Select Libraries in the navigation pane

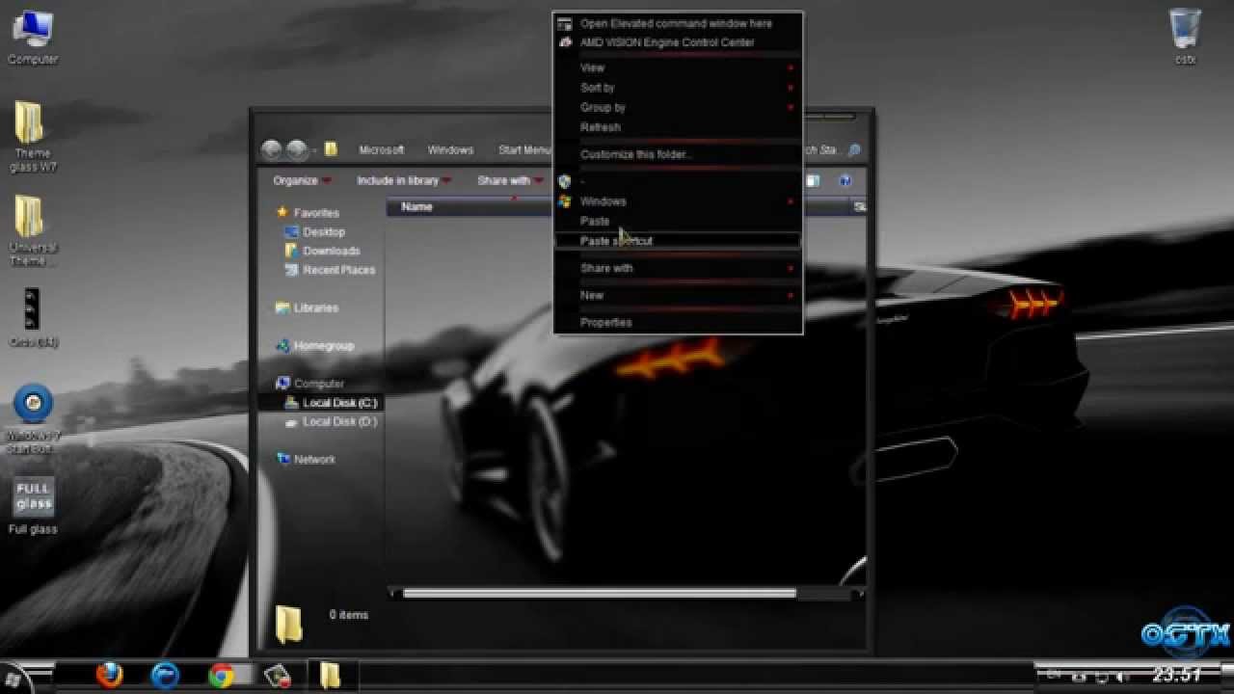(307, 307)
